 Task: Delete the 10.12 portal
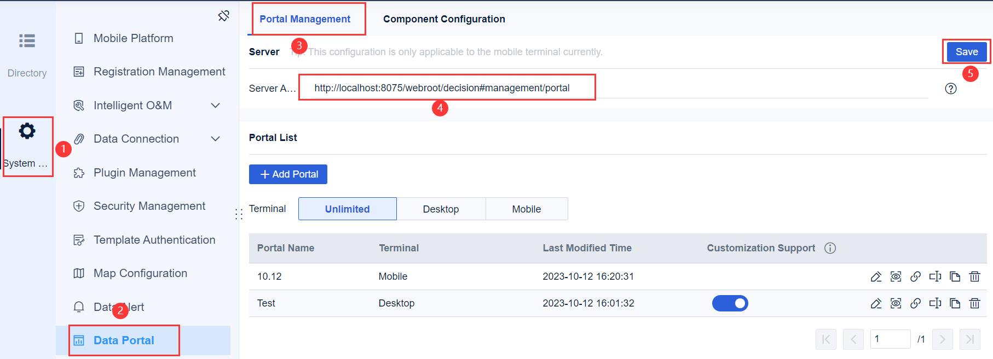pos(974,276)
